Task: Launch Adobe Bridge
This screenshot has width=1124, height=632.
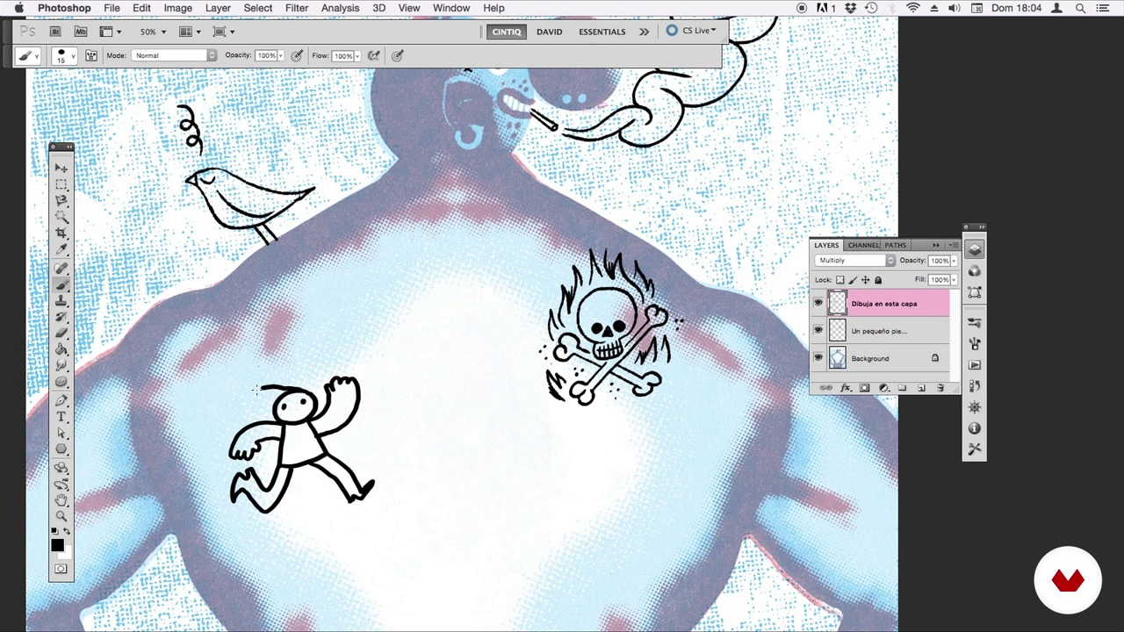Action: (55, 32)
